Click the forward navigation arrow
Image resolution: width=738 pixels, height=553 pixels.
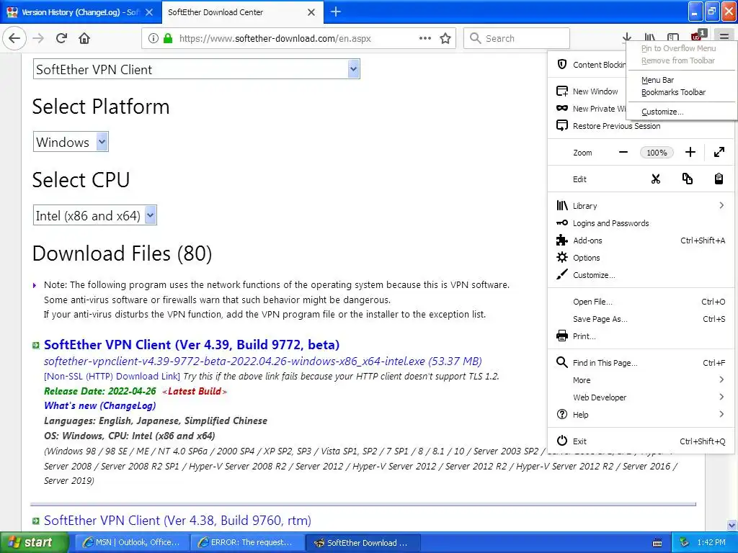point(38,38)
